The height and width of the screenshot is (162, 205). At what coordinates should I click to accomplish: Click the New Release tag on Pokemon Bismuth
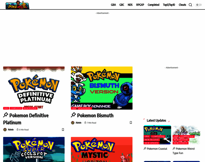click(85, 108)
